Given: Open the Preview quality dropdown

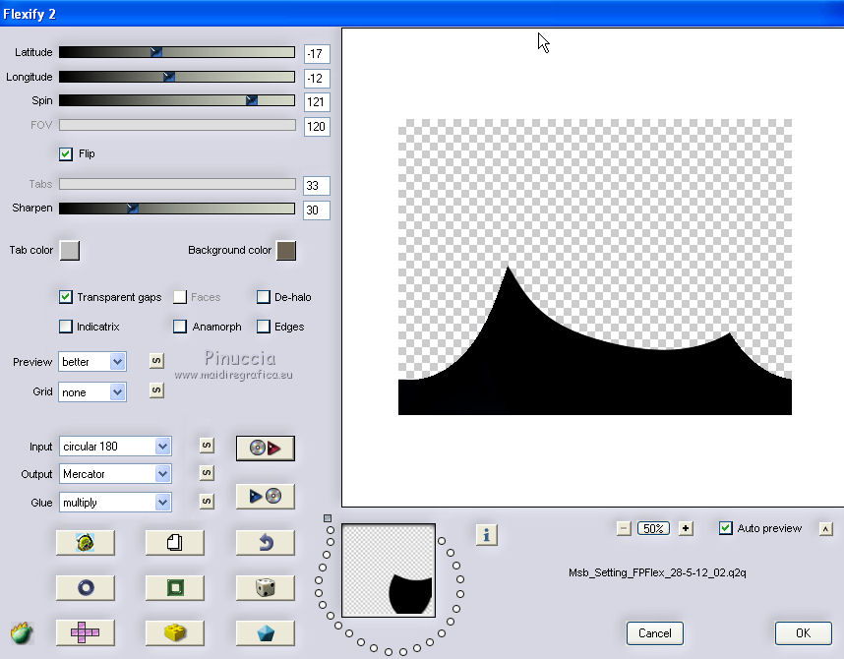Looking at the screenshot, I should pos(92,362).
